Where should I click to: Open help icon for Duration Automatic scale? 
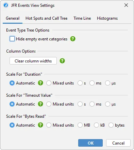pyautogui.click(x=40, y=83)
